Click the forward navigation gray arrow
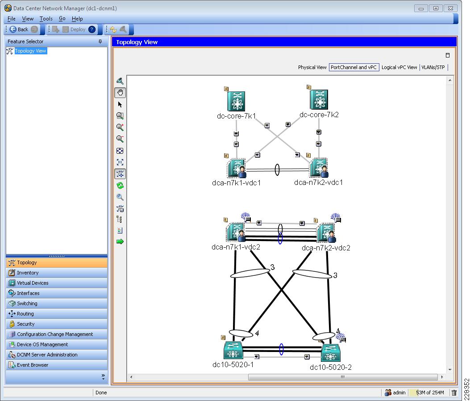Screen dimensions: 470x401 34,29
